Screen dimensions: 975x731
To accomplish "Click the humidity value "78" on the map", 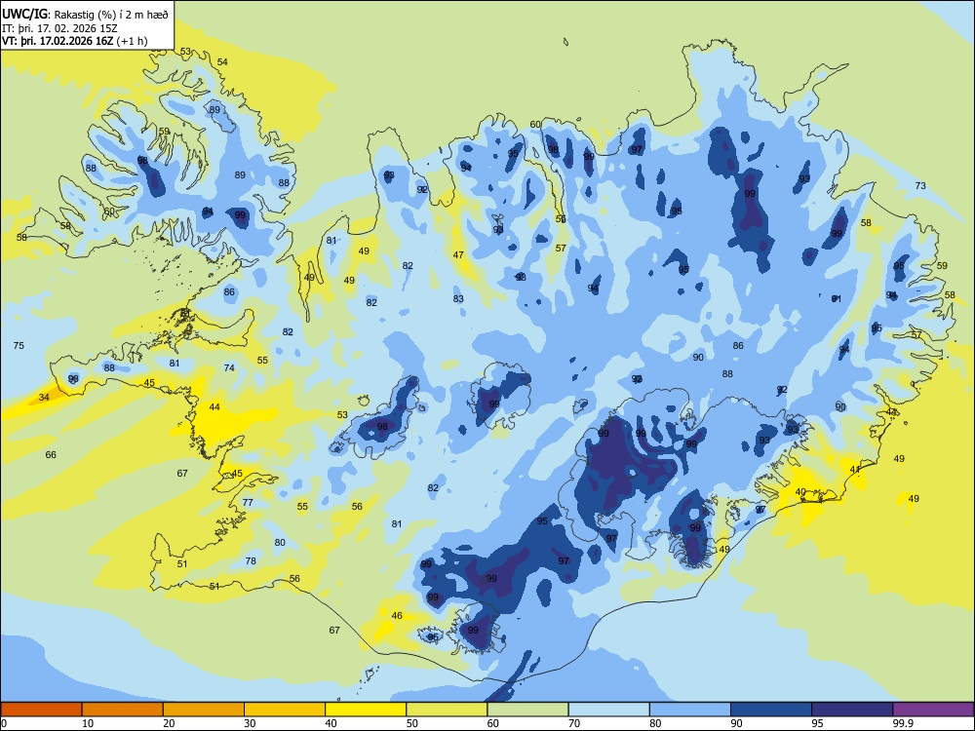I will [251, 560].
